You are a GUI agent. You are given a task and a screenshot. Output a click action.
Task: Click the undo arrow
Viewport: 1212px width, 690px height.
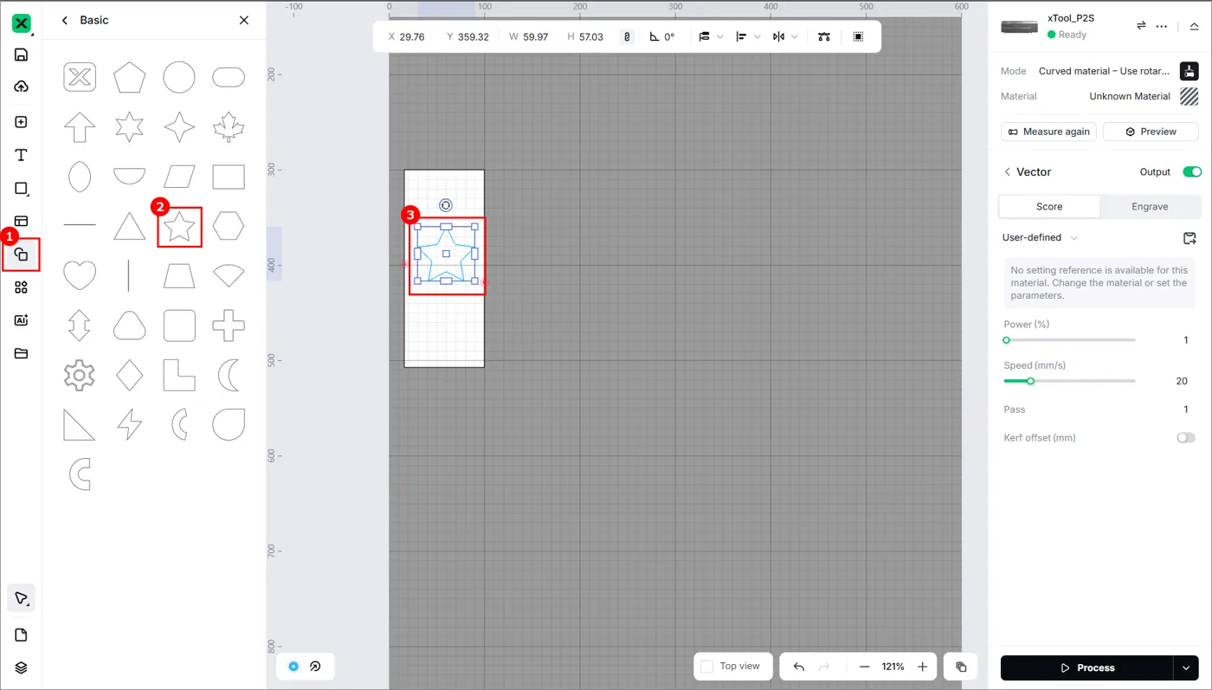pyautogui.click(x=799, y=667)
